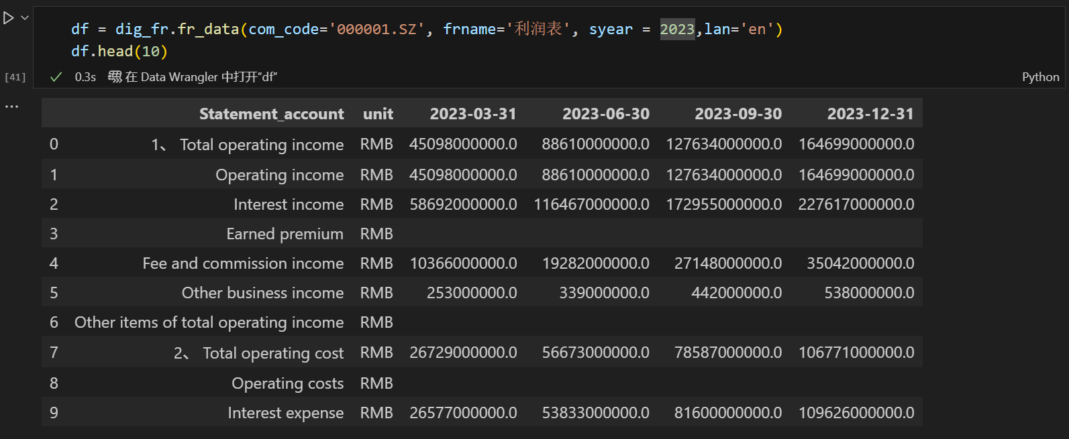1069x439 pixels.
Task: Open 'df' in Data Wrangler link
Action: (201, 77)
